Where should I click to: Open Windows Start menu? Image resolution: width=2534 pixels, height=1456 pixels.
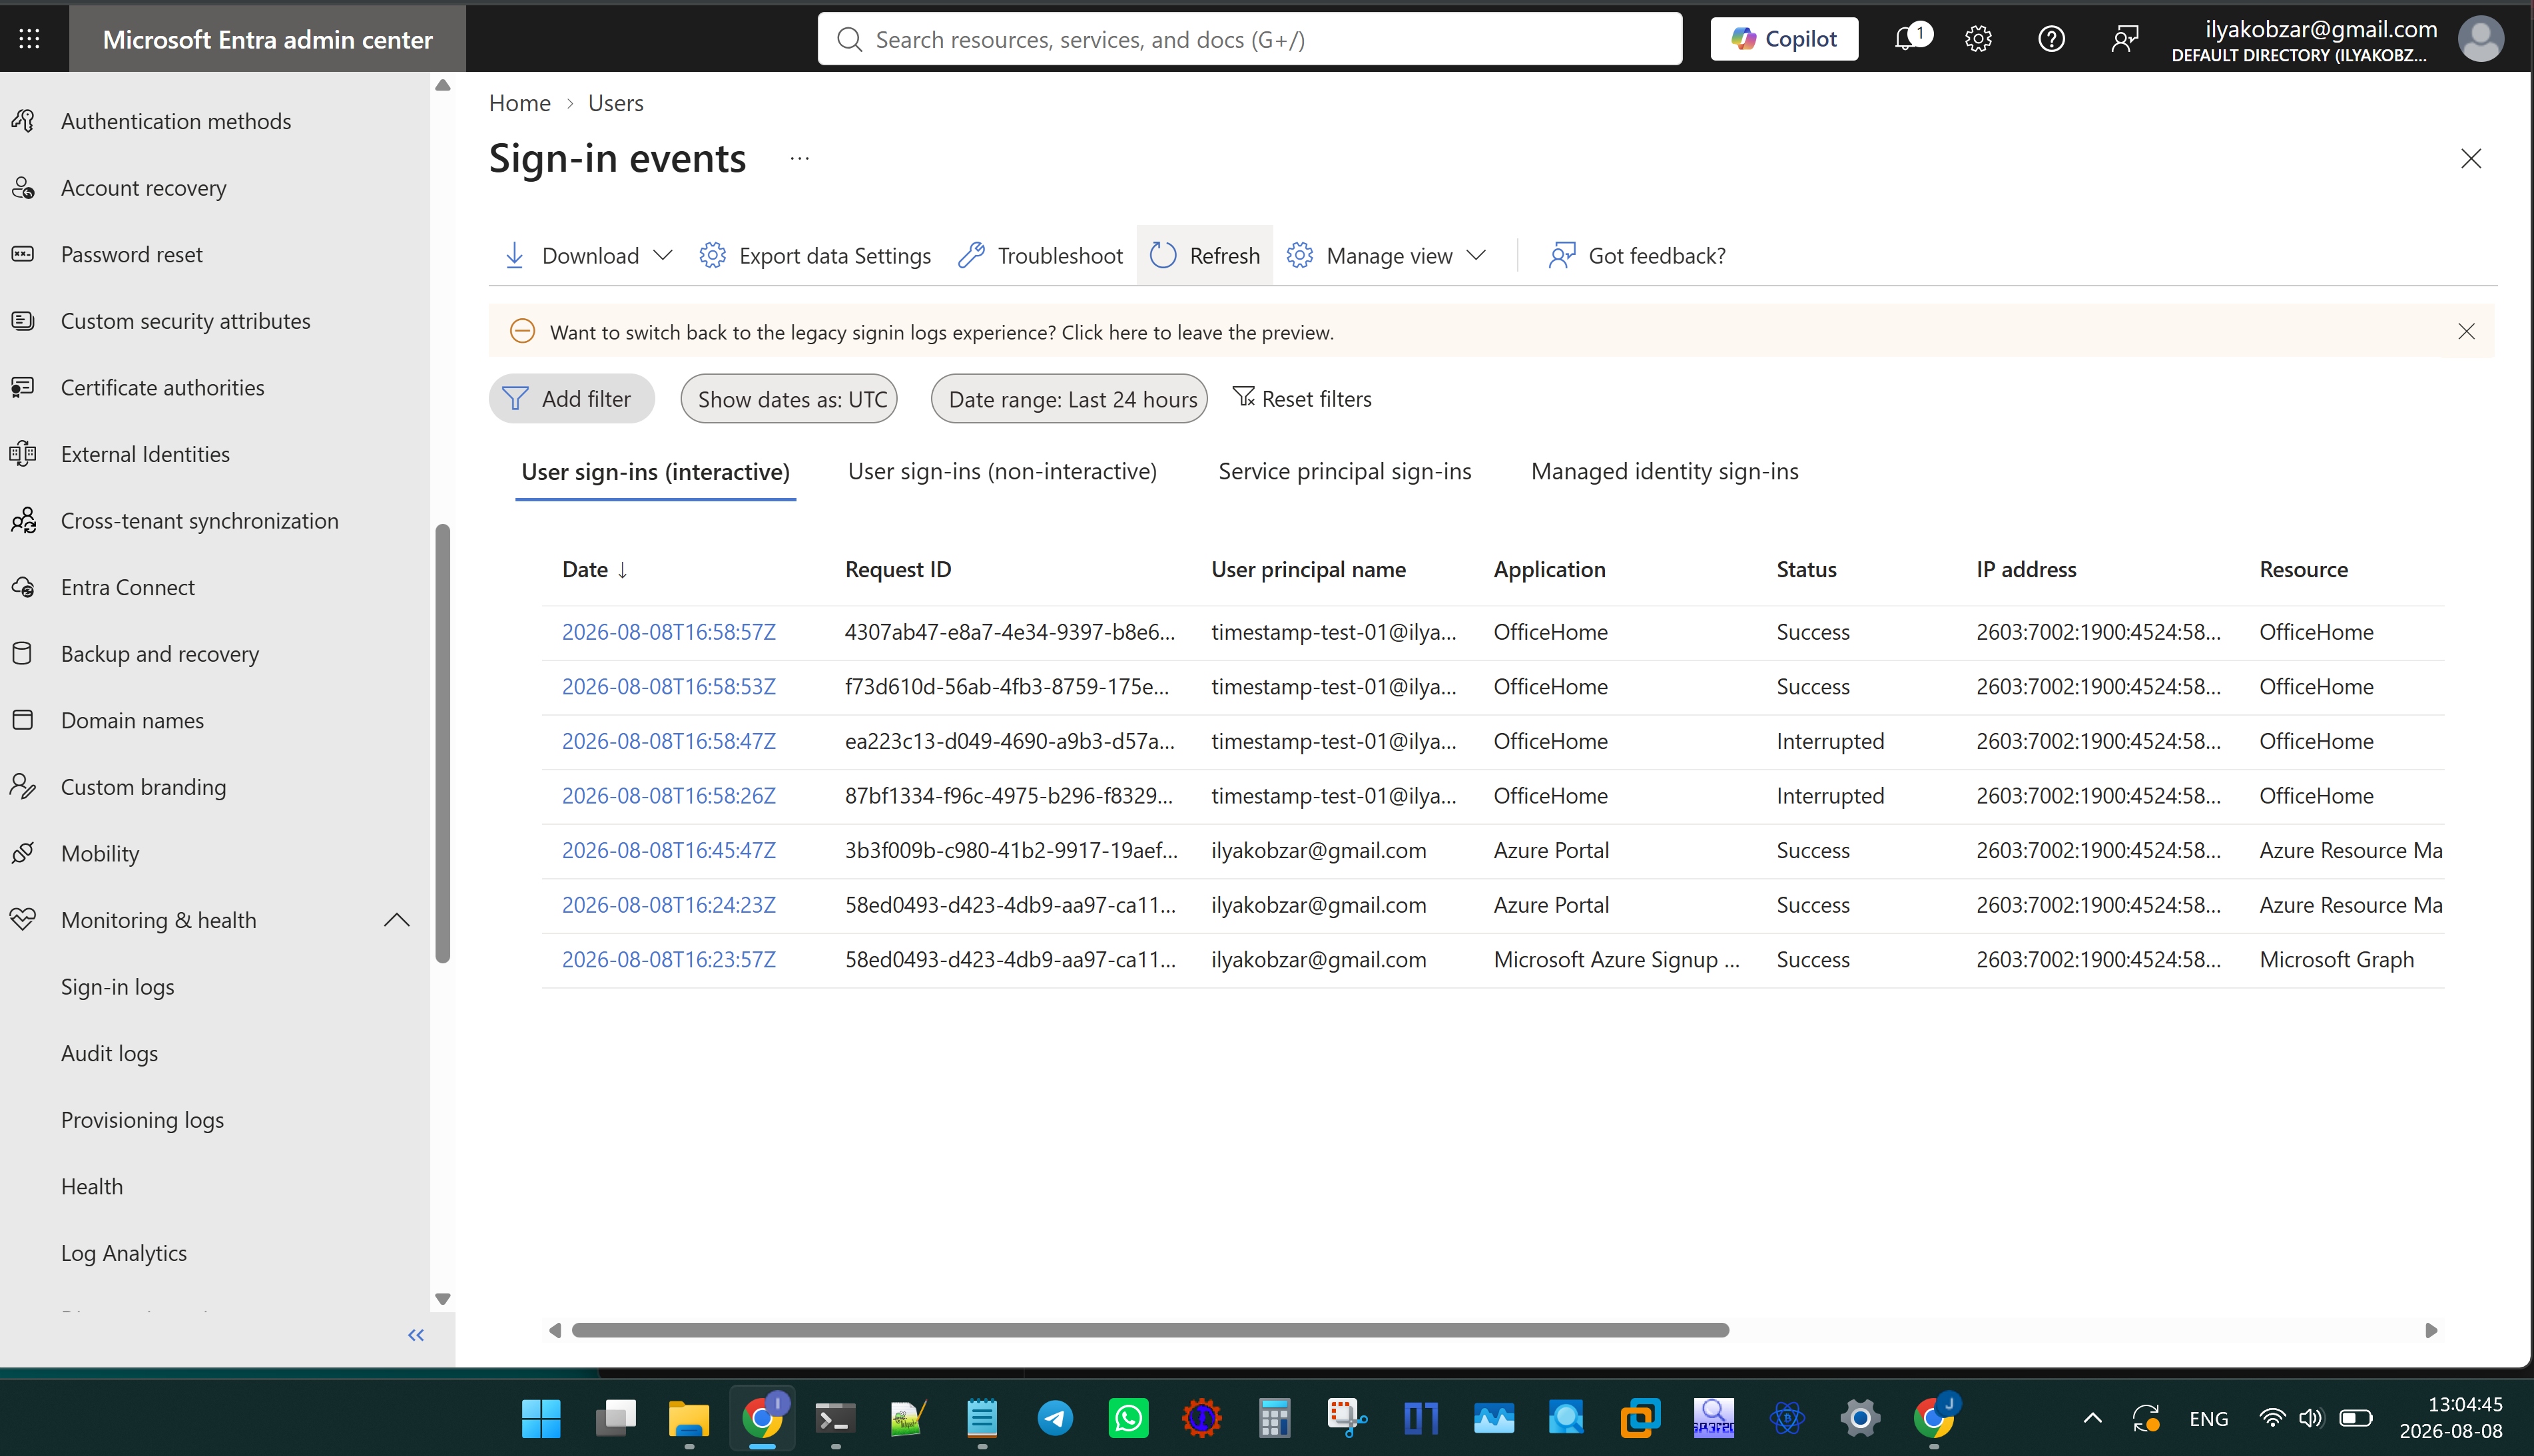click(541, 1418)
